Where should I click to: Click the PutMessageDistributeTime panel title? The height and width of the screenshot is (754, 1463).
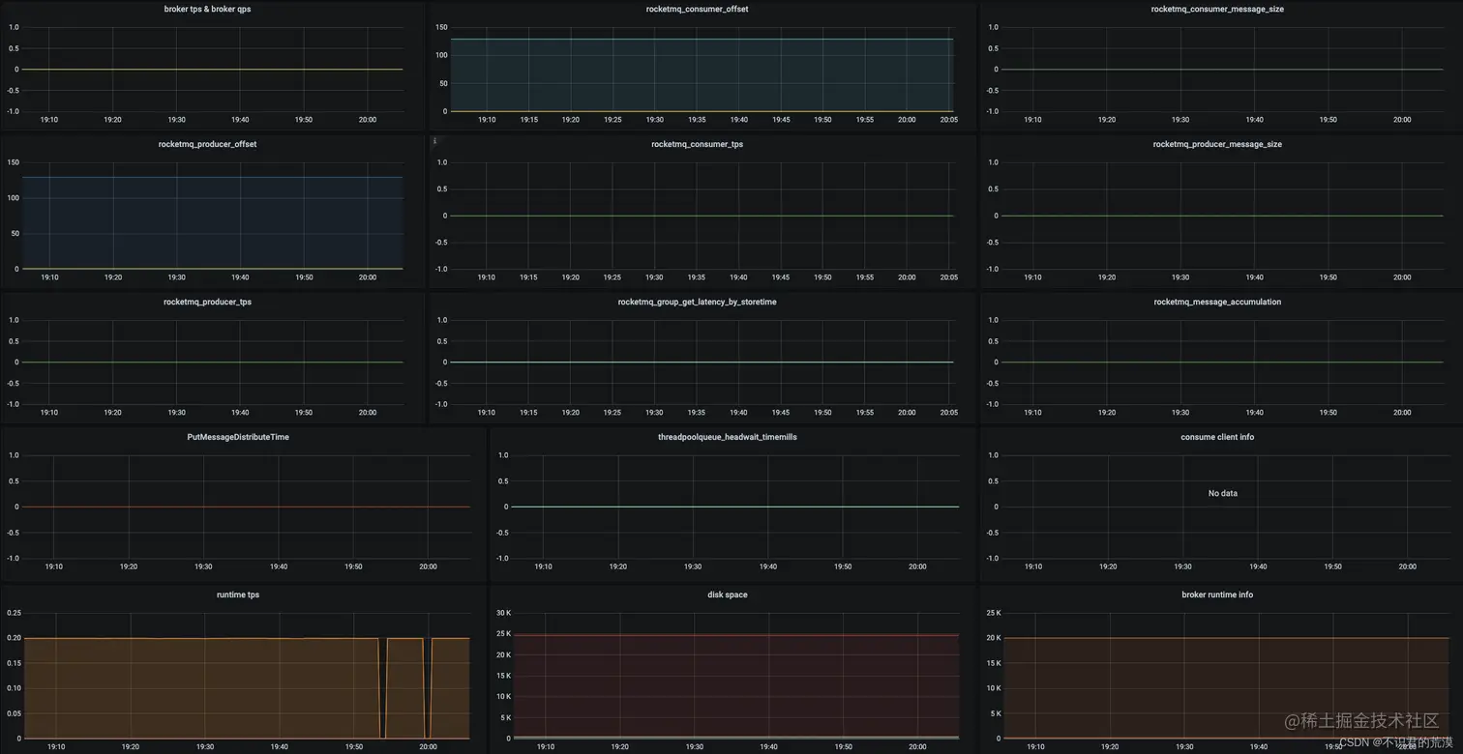tap(238, 437)
